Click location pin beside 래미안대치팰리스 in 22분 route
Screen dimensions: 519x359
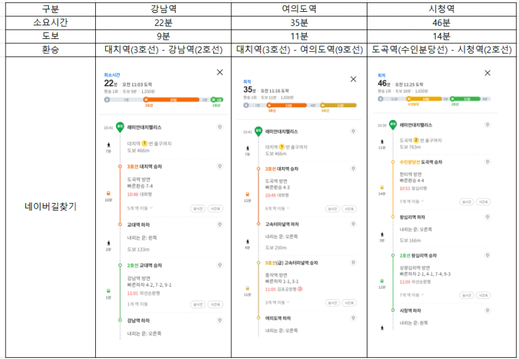(x=220, y=127)
